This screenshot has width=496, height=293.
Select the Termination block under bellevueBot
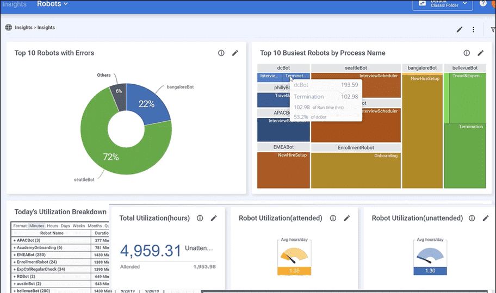coord(464,156)
